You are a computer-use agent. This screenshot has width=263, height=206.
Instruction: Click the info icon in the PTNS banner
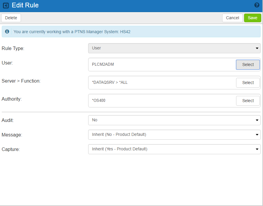pyautogui.click(x=7, y=31)
